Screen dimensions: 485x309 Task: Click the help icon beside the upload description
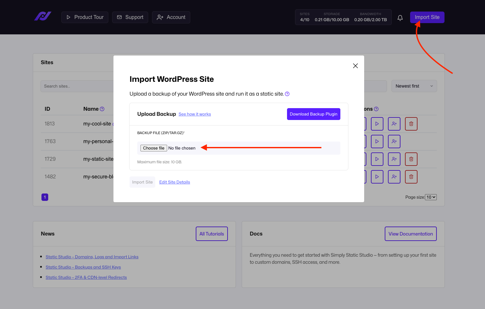pyautogui.click(x=287, y=94)
